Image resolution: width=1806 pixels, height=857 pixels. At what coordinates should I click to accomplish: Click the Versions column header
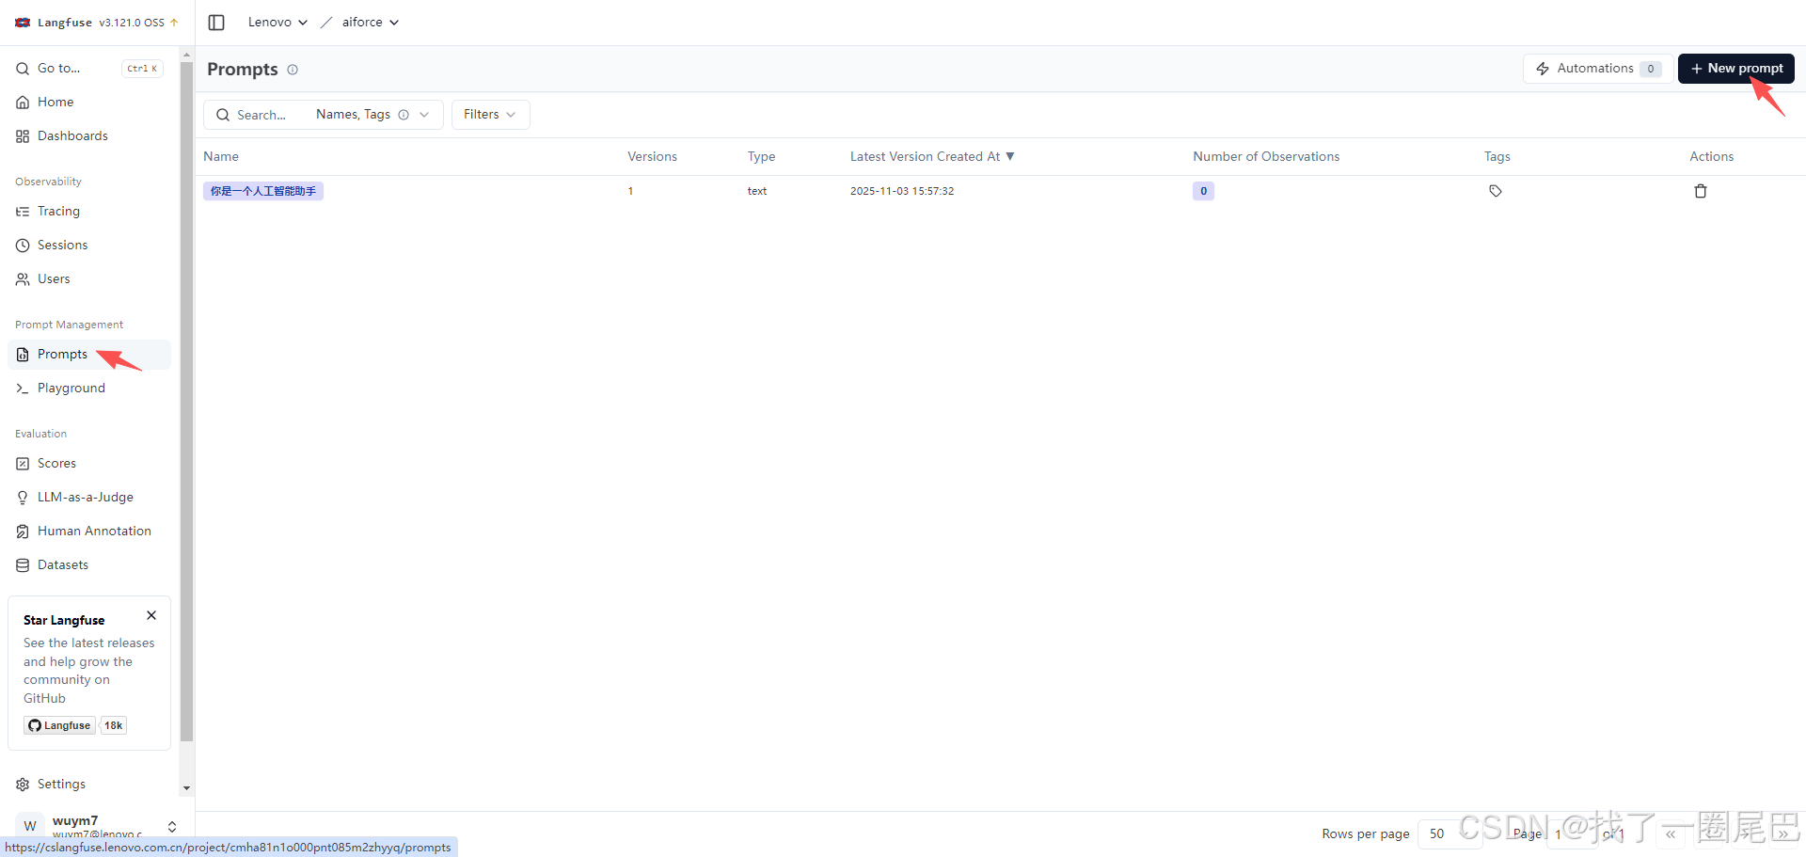[652, 157]
